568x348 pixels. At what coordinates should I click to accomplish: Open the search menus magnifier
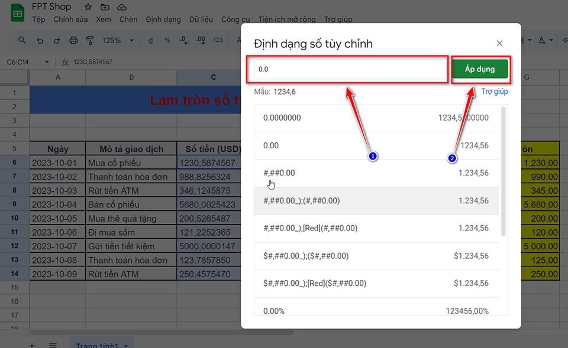click(x=22, y=40)
